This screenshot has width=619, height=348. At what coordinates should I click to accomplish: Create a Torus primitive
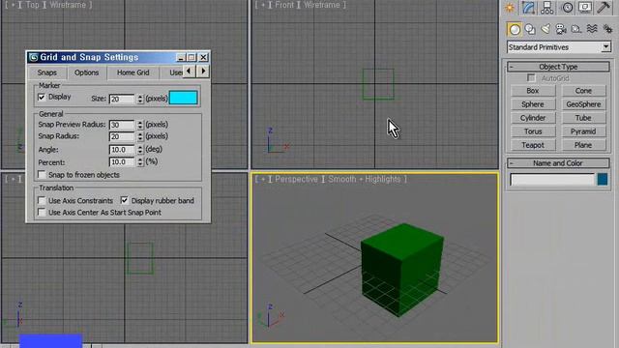tap(533, 131)
